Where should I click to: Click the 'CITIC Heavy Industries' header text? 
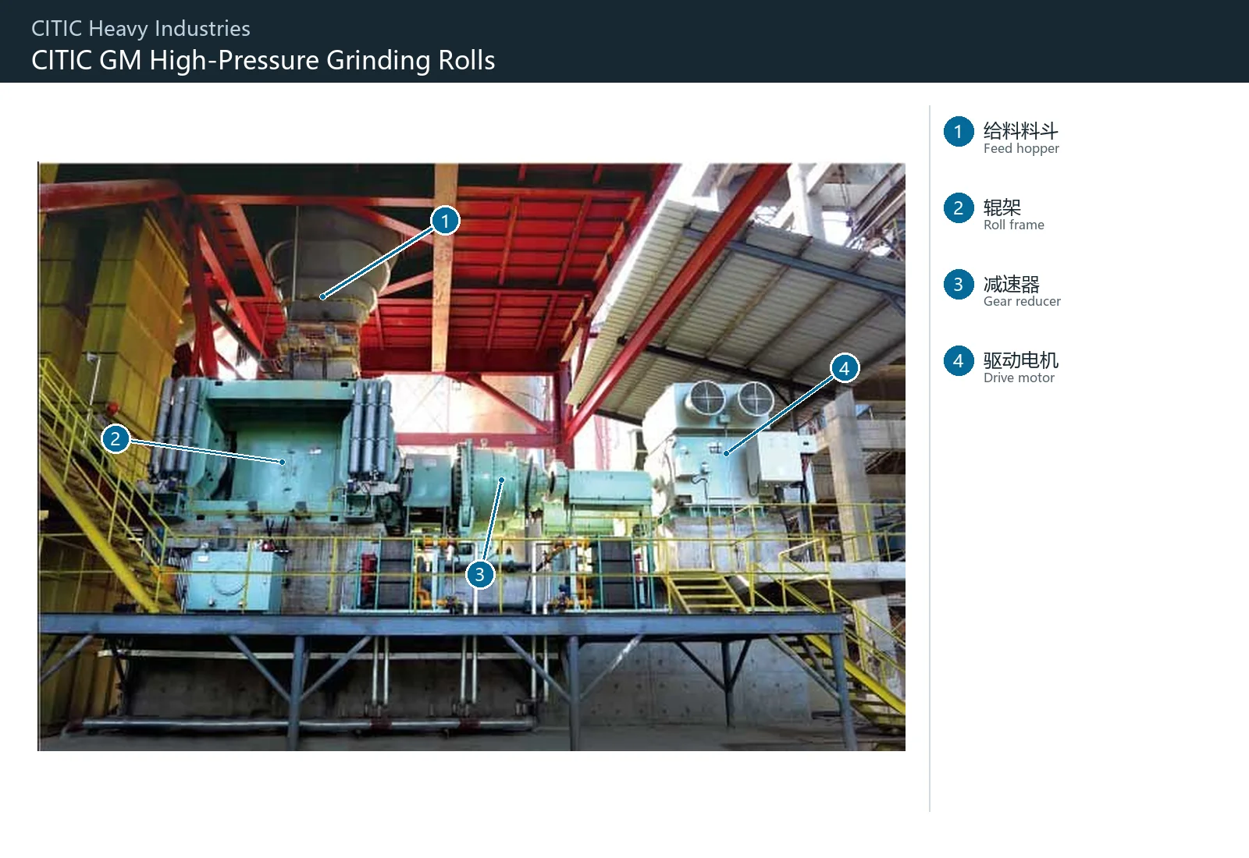pyautogui.click(x=141, y=29)
